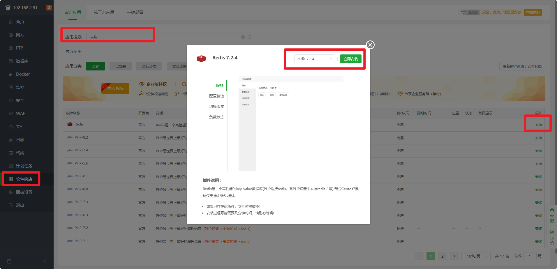Click the PHP-8.3 software name
Screen dimensions: 557x269
pos(81,215)
